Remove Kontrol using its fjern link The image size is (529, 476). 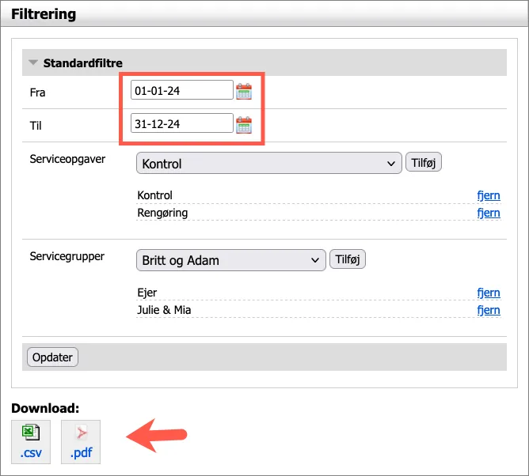(488, 195)
